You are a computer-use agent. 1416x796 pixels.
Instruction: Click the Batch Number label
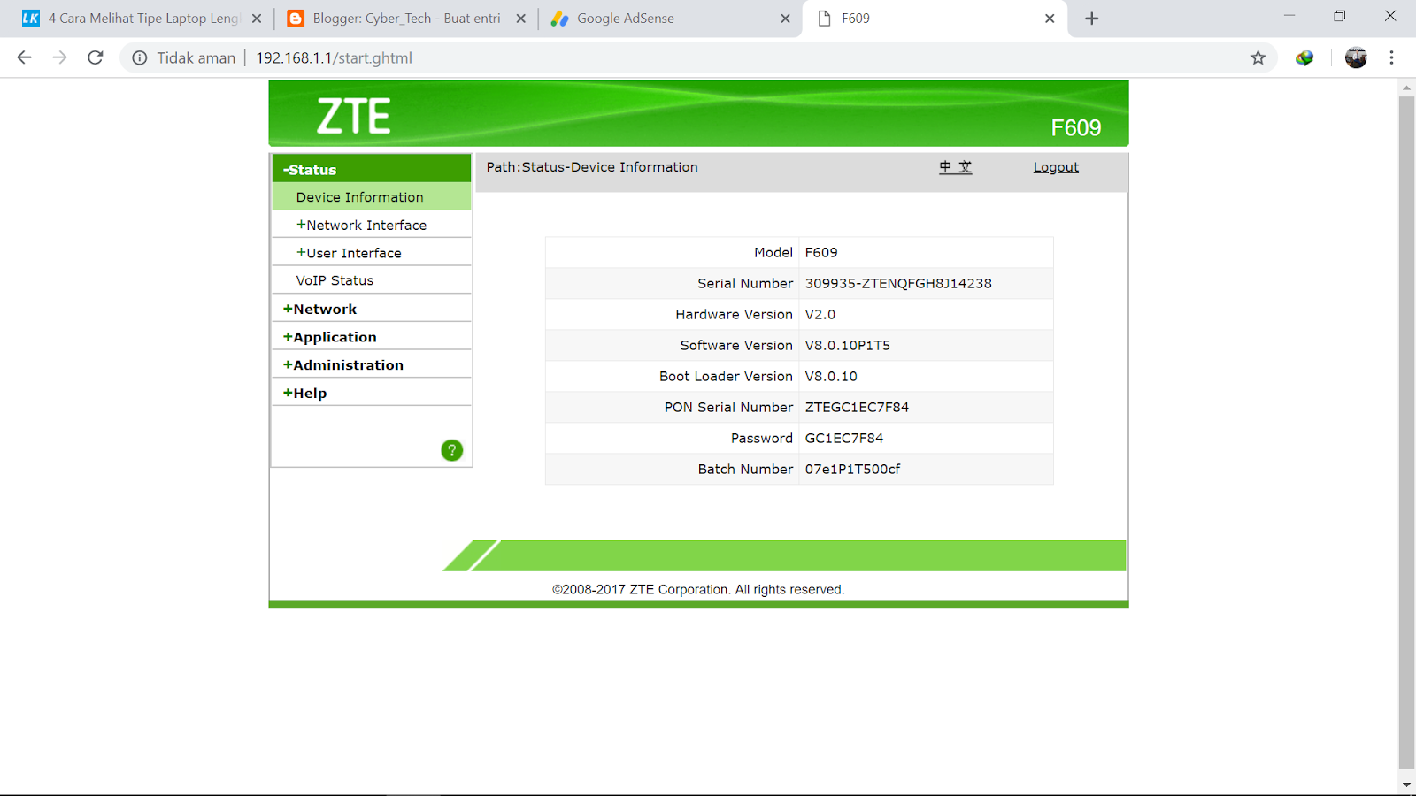pyautogui.click(x=745, y=469)
